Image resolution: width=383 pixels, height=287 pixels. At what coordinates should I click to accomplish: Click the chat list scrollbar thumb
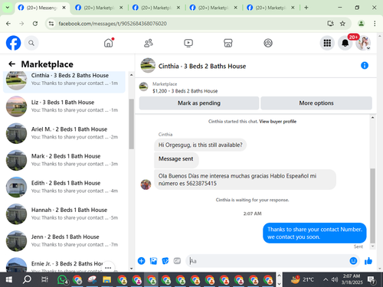click(131, 124)
